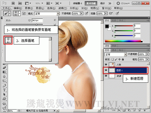Image resolution: width=151 pixels, height=113 pixels.
Task: Reset brush size with circular arrow icon
Action: point(29,20)
